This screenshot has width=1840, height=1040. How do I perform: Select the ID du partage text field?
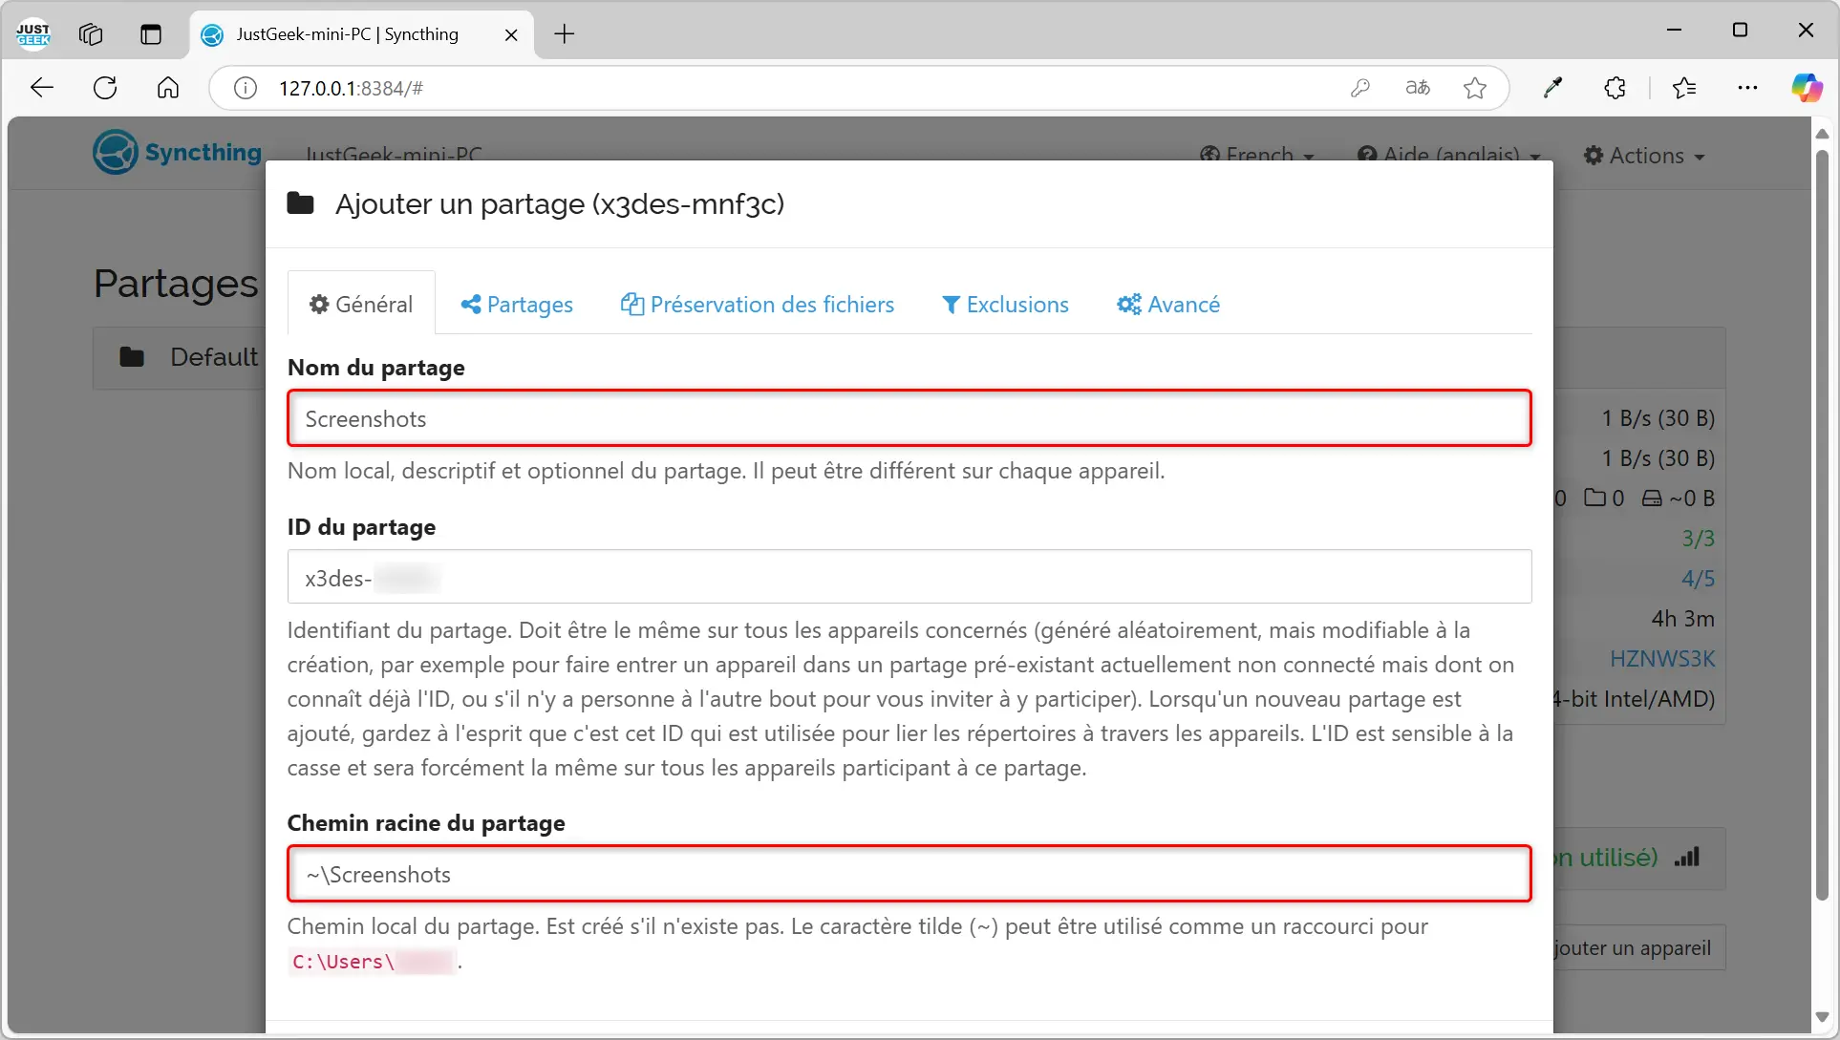909,578
